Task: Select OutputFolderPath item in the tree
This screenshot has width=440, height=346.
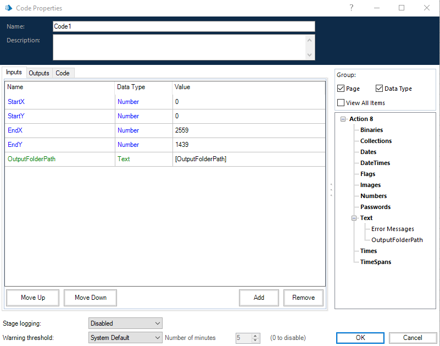Action: [397, 240]
